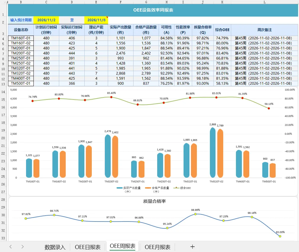299x252 pixels.
Task: Switch to the 数据录入 sheet tab
Action: (x=55, y=247)
